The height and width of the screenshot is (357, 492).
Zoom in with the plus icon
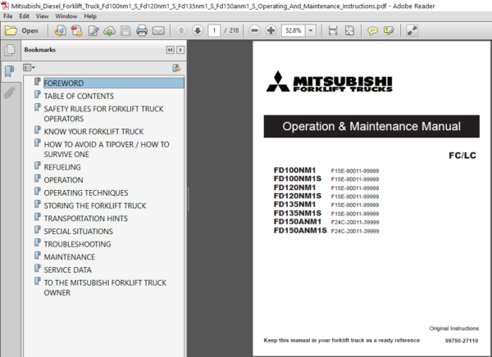click(271, 30)
